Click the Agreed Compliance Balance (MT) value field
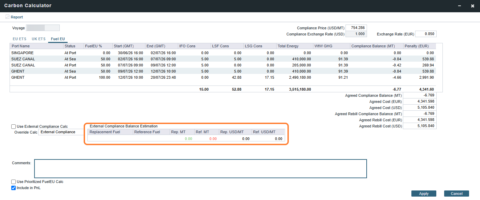This screenshot has height=200, width=480. click(x=420, y=95)
